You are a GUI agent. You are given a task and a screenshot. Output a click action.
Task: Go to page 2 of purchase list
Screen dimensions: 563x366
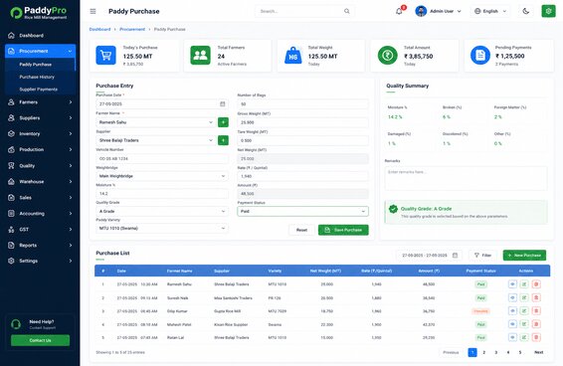click(x=484, y=352)
